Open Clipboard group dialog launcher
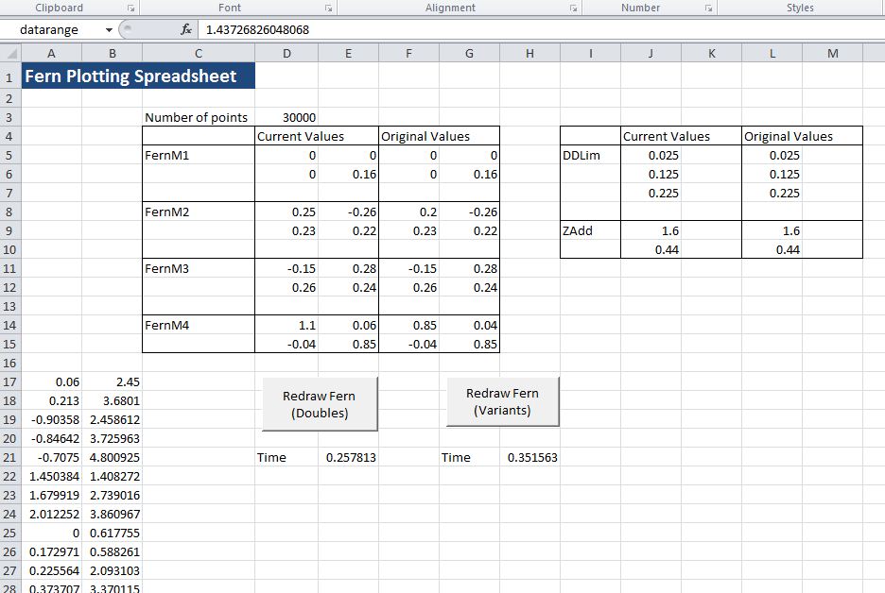This screenshot has height=593, width=885. pos(131,8)
